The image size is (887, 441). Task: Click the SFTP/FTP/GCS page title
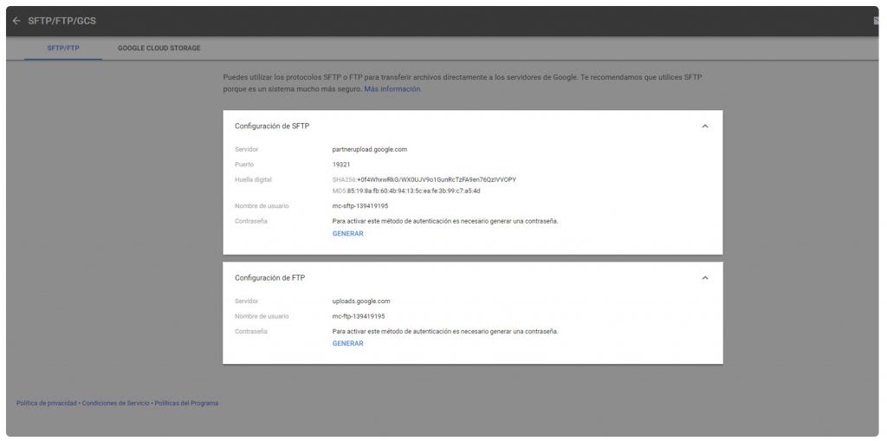pyautogui.click(x=62, y=21)
